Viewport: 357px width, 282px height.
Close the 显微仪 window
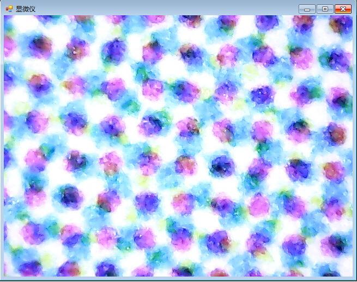[x=343, y=9]
